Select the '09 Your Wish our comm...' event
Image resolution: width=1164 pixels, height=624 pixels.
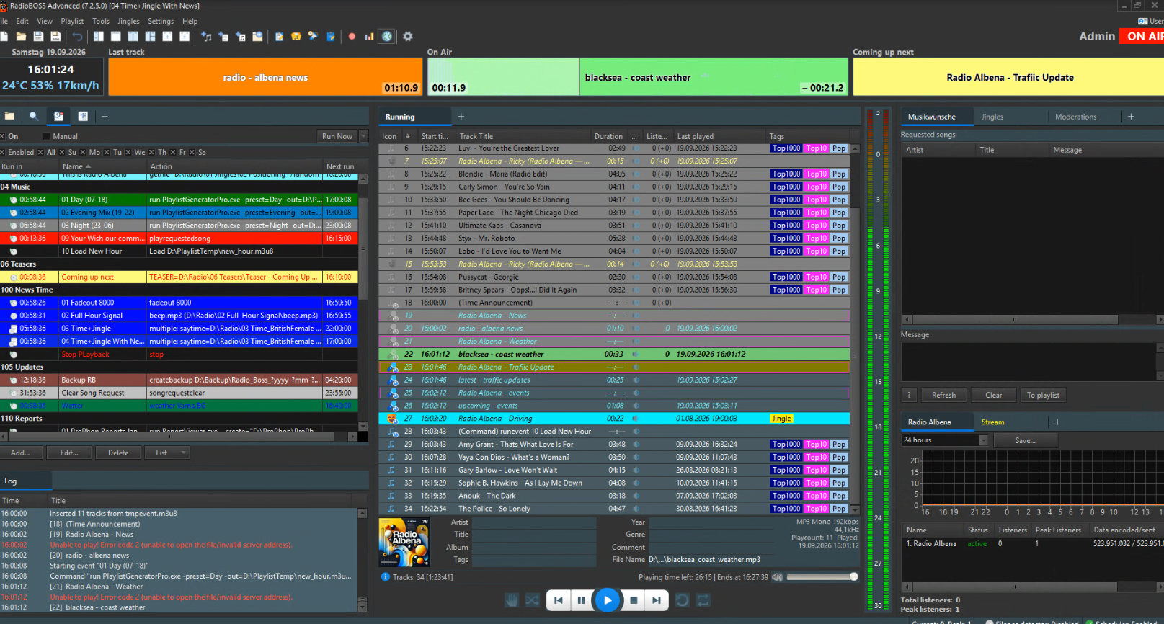pos(179,239)
